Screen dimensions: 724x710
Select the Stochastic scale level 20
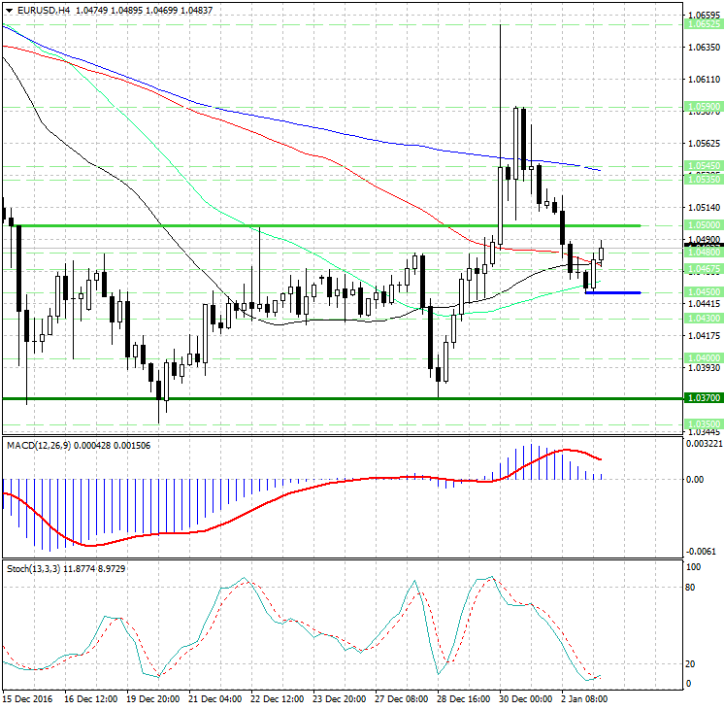(x=690, y=663)
